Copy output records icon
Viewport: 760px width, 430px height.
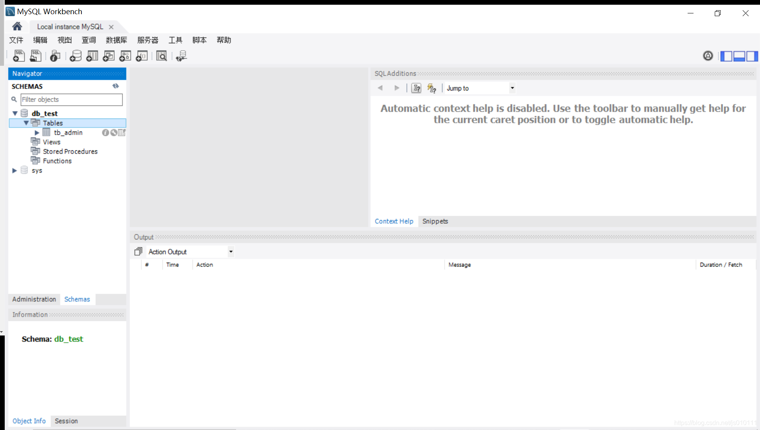coord(138,251)
